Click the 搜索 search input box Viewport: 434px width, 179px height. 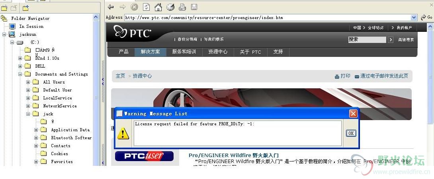[x=367, y=39]
